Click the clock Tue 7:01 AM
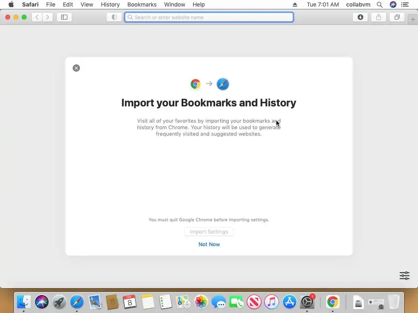418x313 pixels. click(323, 4)
